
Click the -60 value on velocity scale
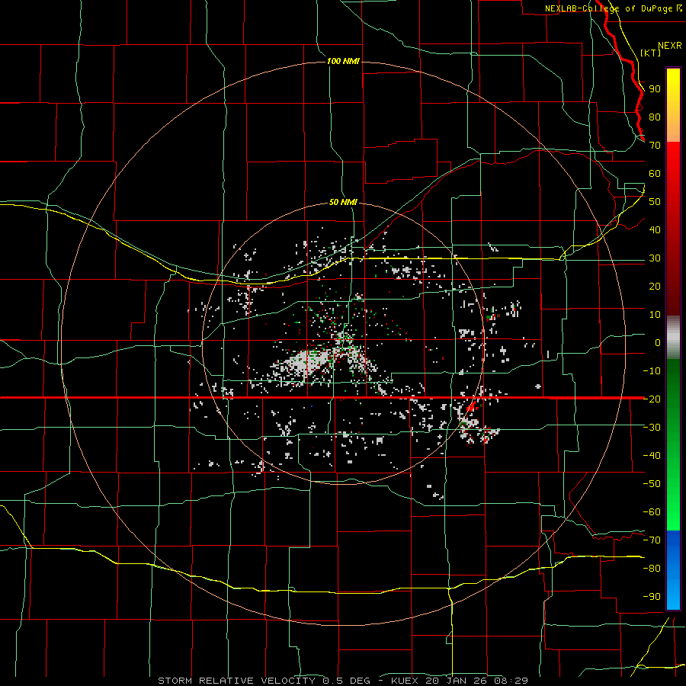pyautogui.click(x=652, y=512)
